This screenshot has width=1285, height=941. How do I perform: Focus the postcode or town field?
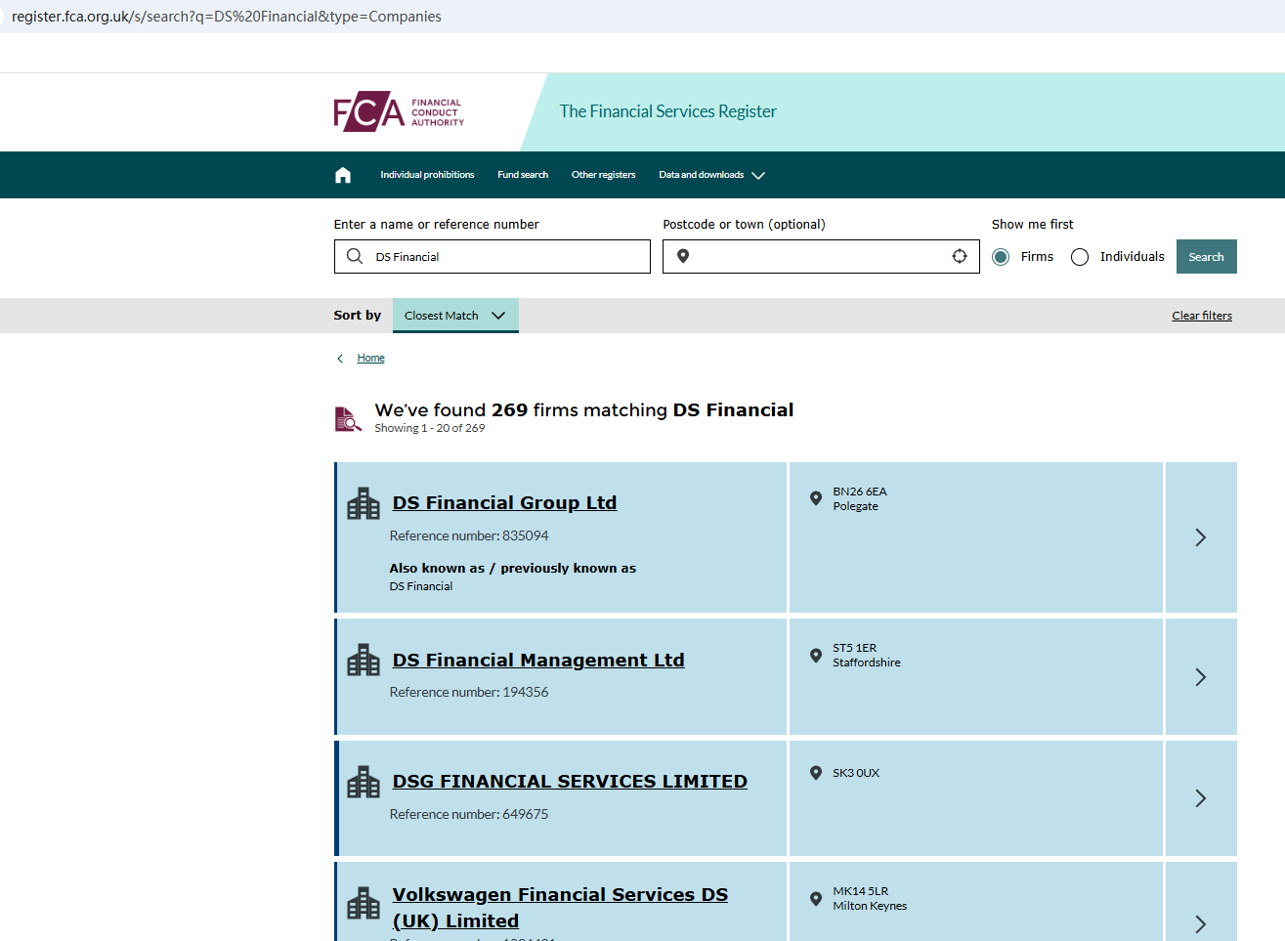coord(821,256)
